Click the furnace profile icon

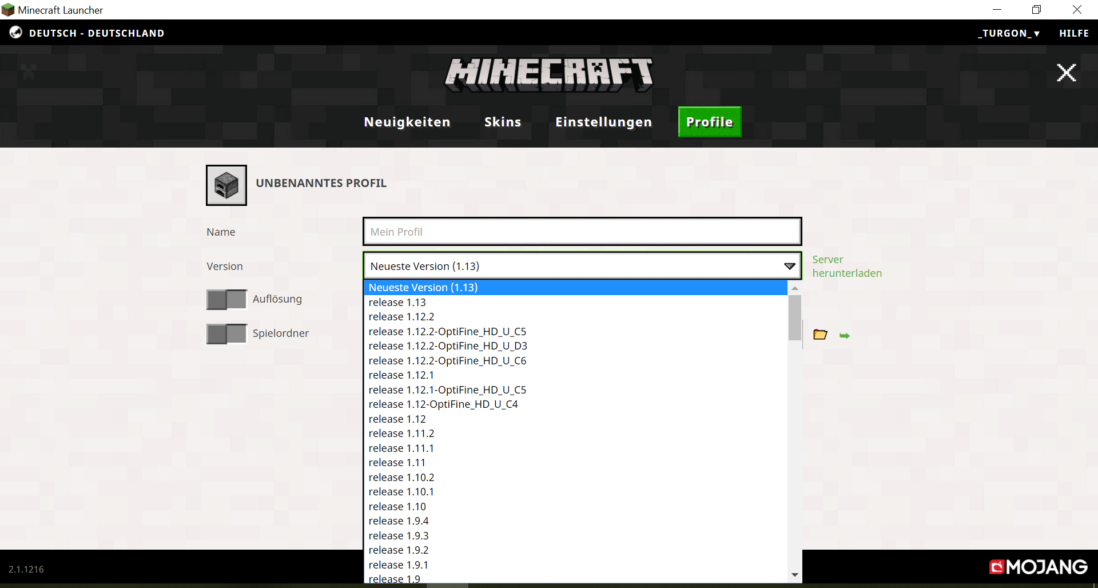pyautogui.click(x=226, y=185)
